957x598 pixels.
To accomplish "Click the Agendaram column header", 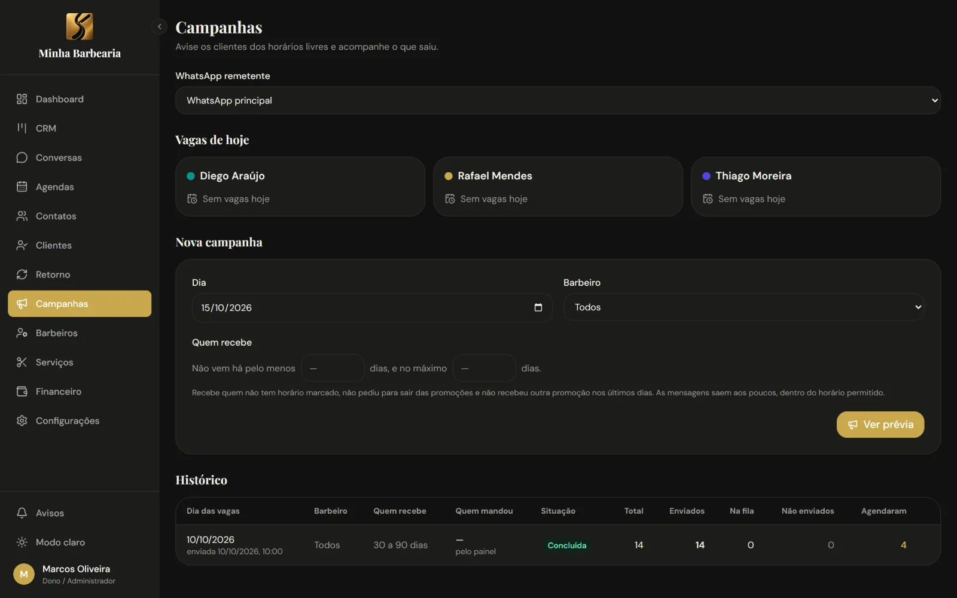I will tap(883, 511).
